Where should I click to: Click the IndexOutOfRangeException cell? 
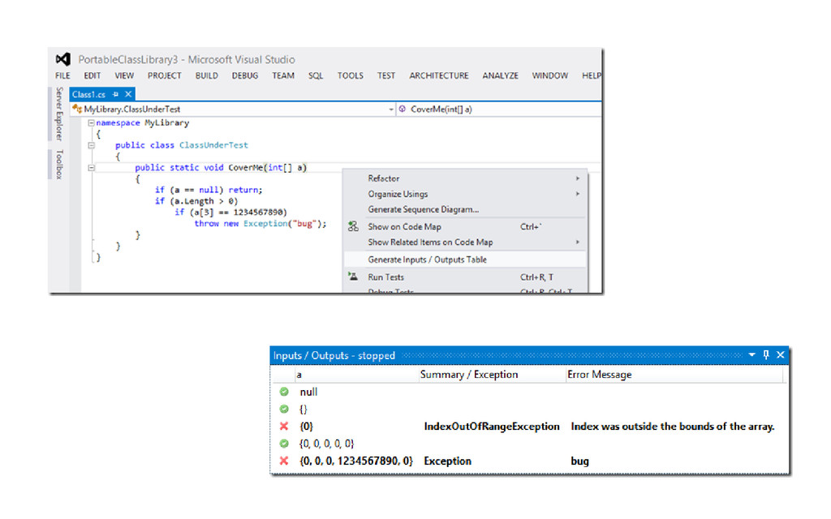coord(491,427)
